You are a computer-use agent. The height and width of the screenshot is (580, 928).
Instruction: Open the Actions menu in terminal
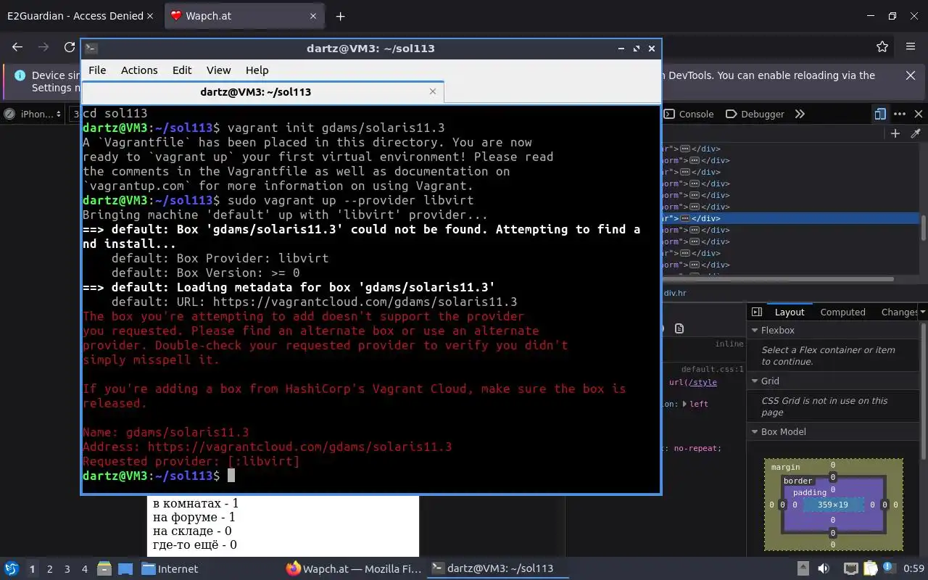[x=139, y=70]
